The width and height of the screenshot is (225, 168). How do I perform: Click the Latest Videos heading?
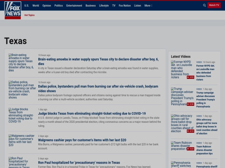tap(181, 56)
